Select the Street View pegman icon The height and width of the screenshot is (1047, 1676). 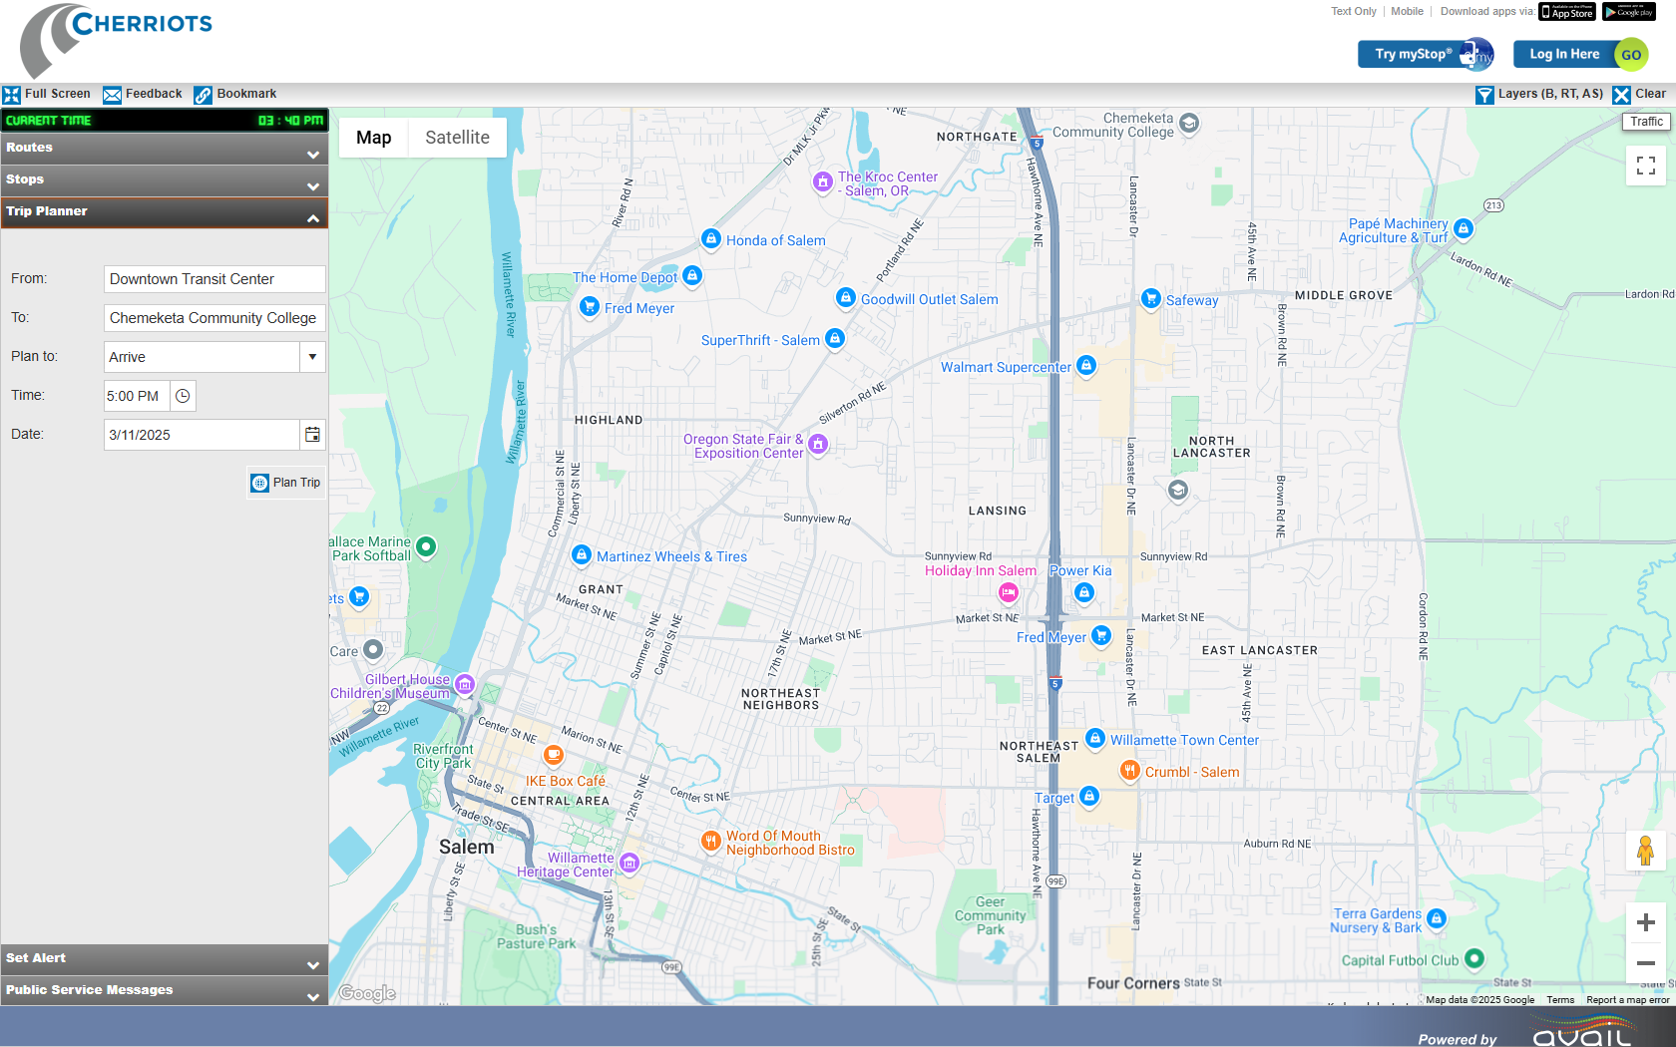point(1645,852)
